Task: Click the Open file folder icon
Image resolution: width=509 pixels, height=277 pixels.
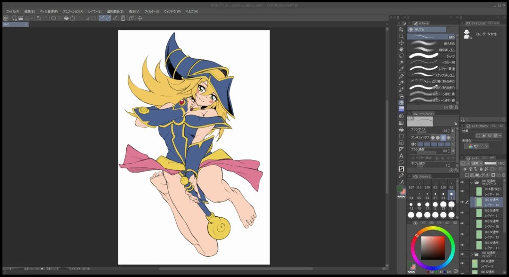Action: (20, 18)
